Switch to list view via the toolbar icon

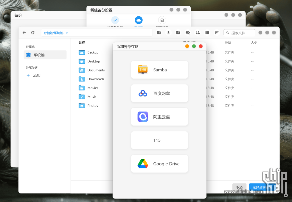pyautogui.click(x=207, y=33)
